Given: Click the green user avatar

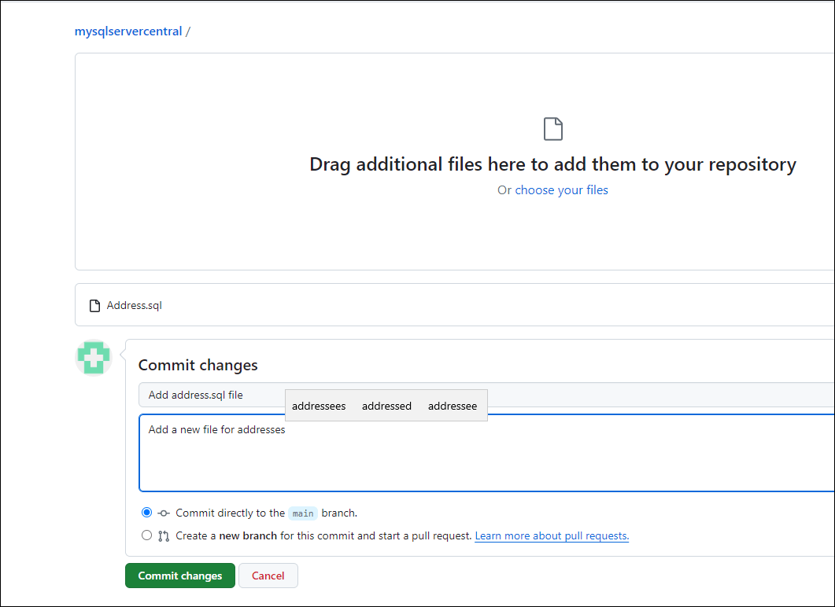Looking at the screenshot, I should pos(94,358).
